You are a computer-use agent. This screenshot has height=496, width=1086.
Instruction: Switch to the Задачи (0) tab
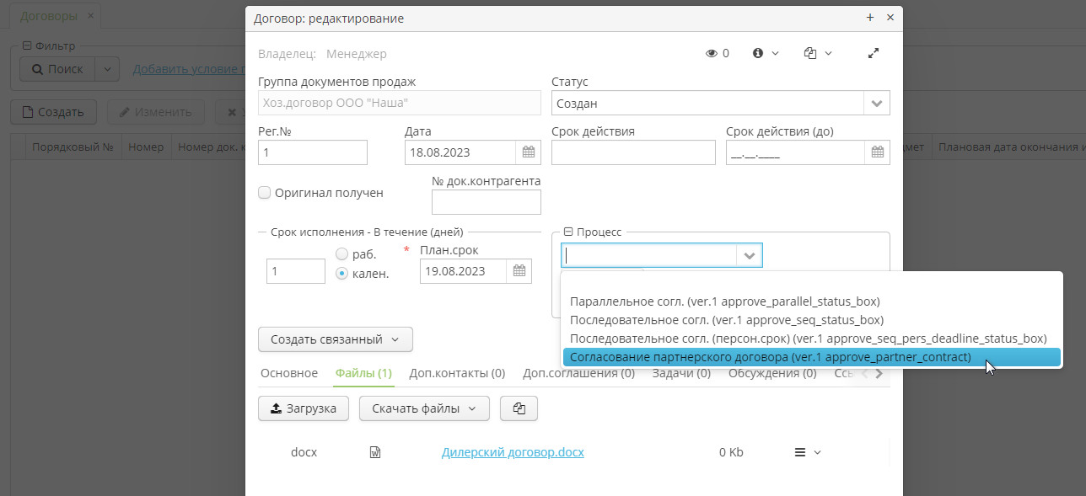click(682, 372)
